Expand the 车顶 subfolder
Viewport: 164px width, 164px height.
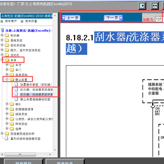tap(7, 65)
